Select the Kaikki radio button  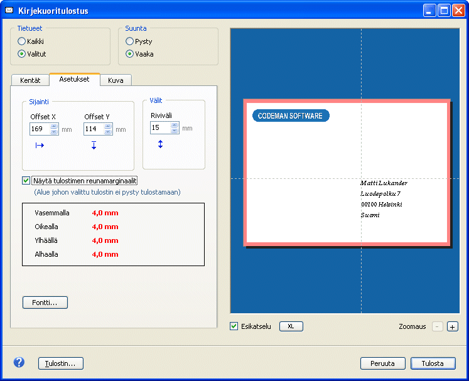pyautogui.click(x=22, y=41)
